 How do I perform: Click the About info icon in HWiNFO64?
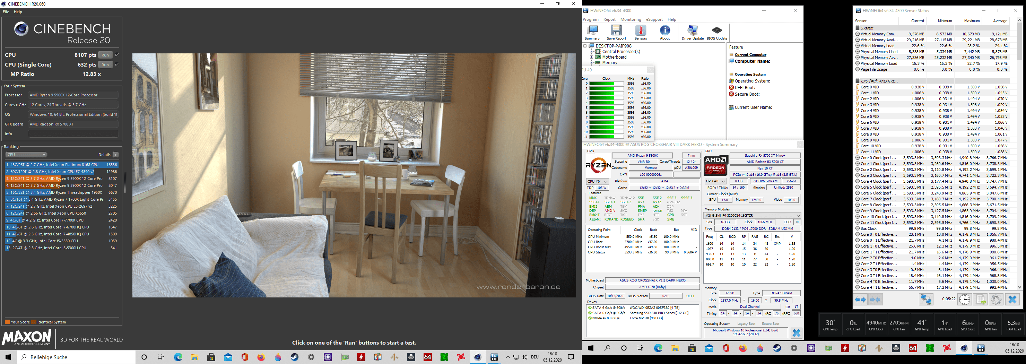click(x=665, y=32)
